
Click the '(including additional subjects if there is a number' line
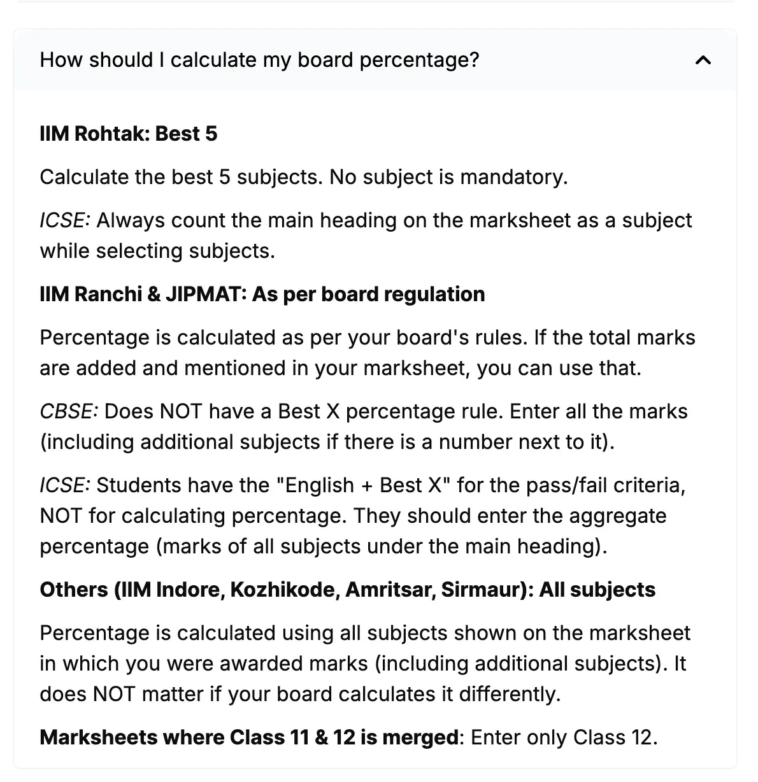(327, 442)
